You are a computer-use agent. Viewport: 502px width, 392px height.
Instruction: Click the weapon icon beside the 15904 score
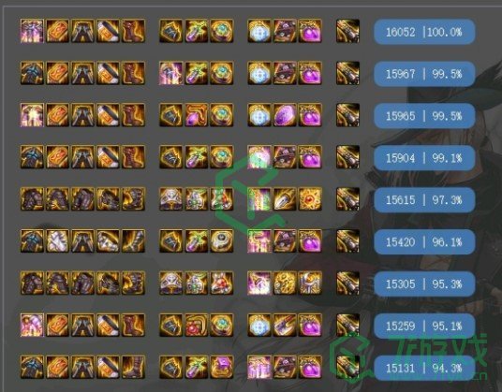click(x=347, y=157)
